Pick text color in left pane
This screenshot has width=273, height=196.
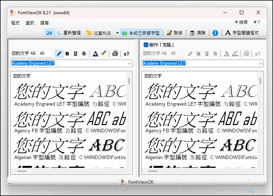coord(95,53)
